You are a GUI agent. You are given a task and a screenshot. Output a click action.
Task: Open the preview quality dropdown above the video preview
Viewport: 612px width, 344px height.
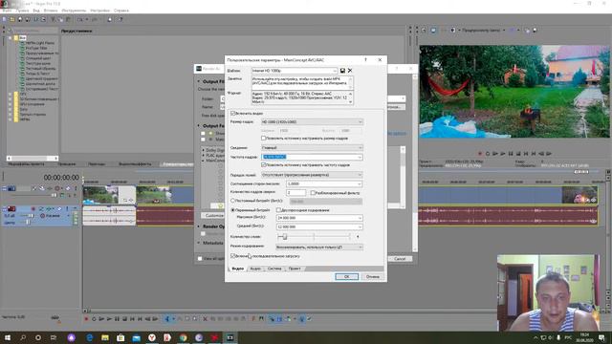pyautogui.click(x=484, y=30)
